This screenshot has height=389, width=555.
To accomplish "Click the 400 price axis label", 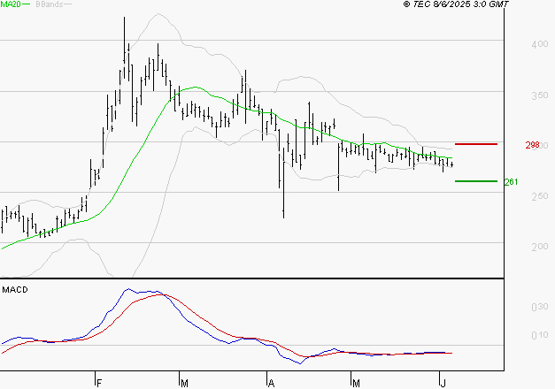I will click(540, 44).
